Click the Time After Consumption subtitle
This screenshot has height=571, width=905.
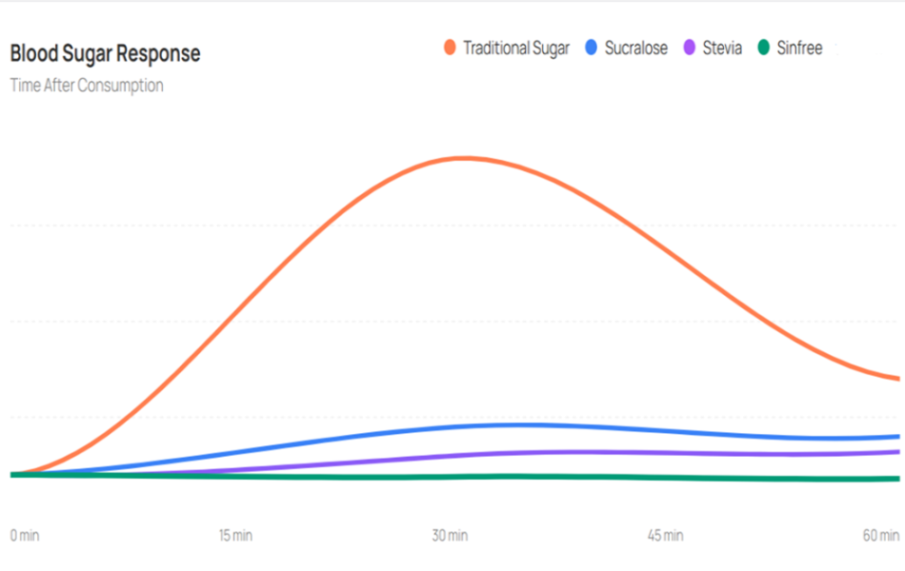click(87, 86)
